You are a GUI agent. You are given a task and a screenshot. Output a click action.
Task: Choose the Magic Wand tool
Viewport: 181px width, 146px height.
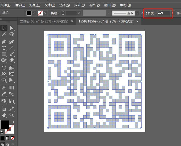pos(4,34)
